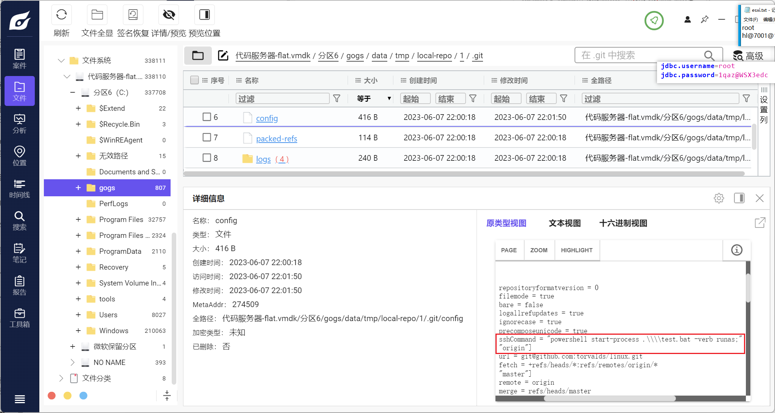
Task: Open the 时间线 sidebar section
Action: 20,188
